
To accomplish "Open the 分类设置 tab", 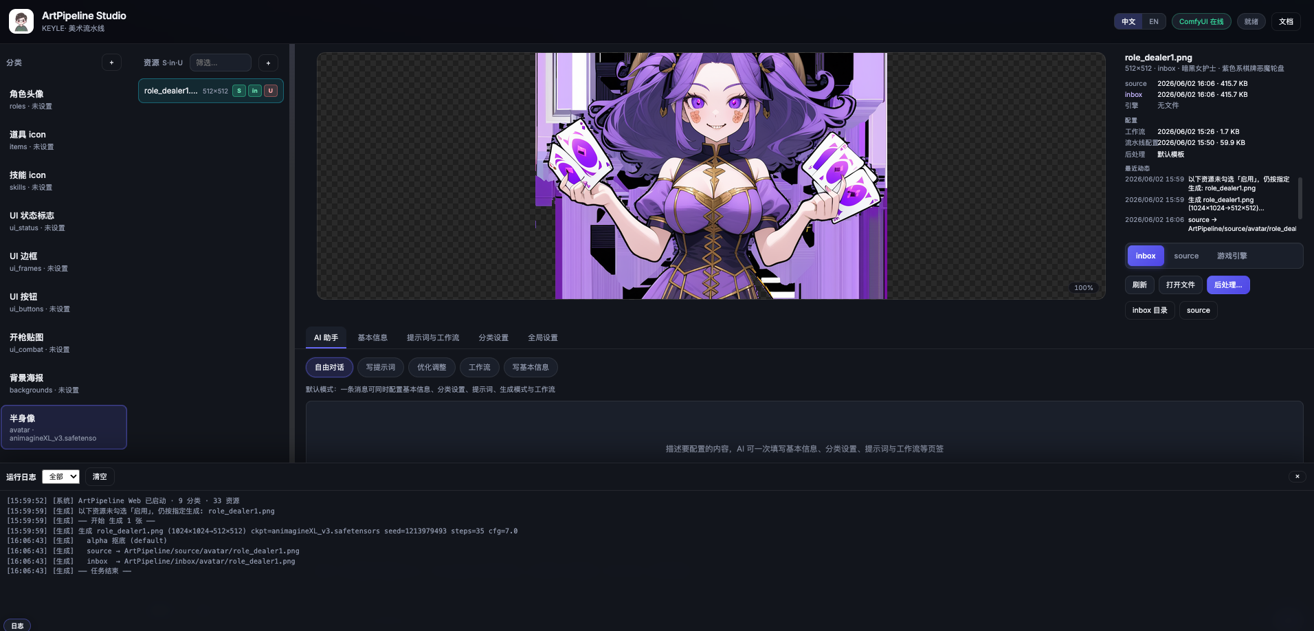I will click(x=493, y=337).
